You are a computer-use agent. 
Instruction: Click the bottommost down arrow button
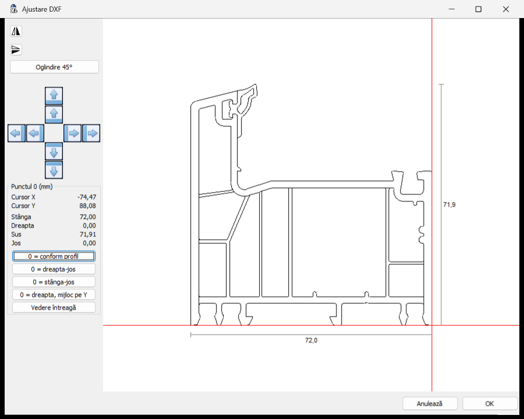tap(54, 170)
